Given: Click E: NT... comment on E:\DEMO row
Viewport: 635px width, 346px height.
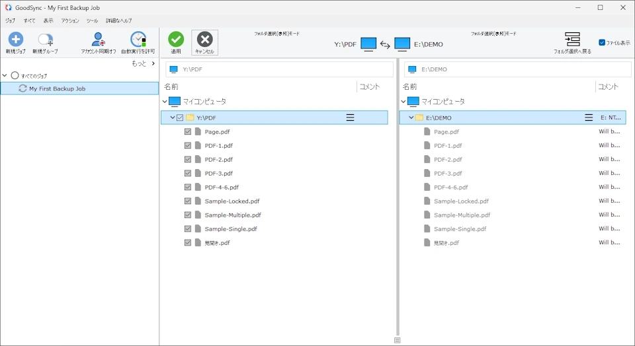Looking at the screenshot, I should 611,118.
